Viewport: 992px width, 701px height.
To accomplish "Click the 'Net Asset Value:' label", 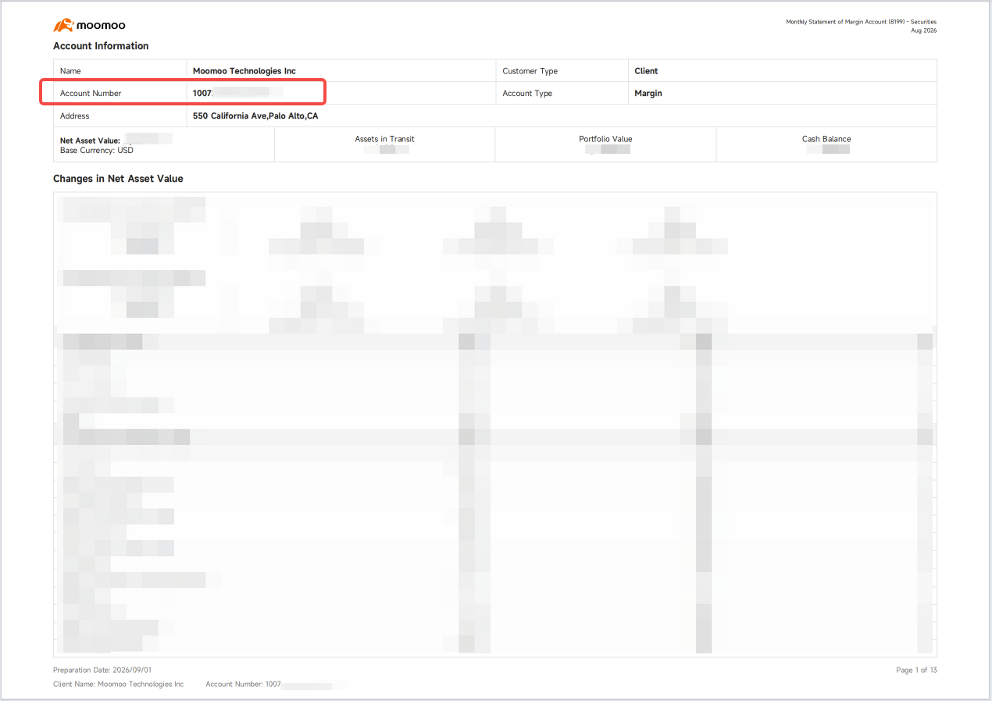I will [x=90, y=141].
